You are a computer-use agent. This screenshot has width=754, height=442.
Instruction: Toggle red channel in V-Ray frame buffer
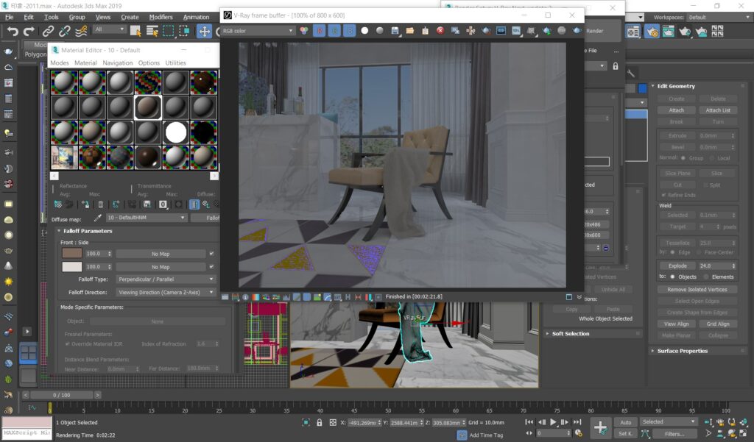tap(320, 31)
